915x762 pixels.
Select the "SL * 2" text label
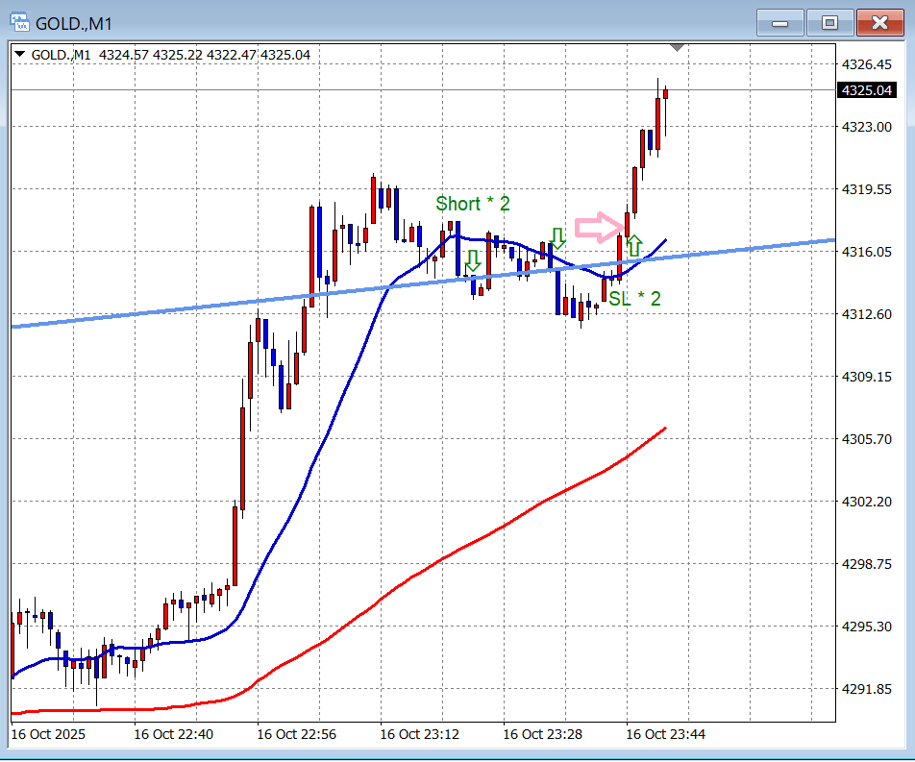[x=635, y=299]
